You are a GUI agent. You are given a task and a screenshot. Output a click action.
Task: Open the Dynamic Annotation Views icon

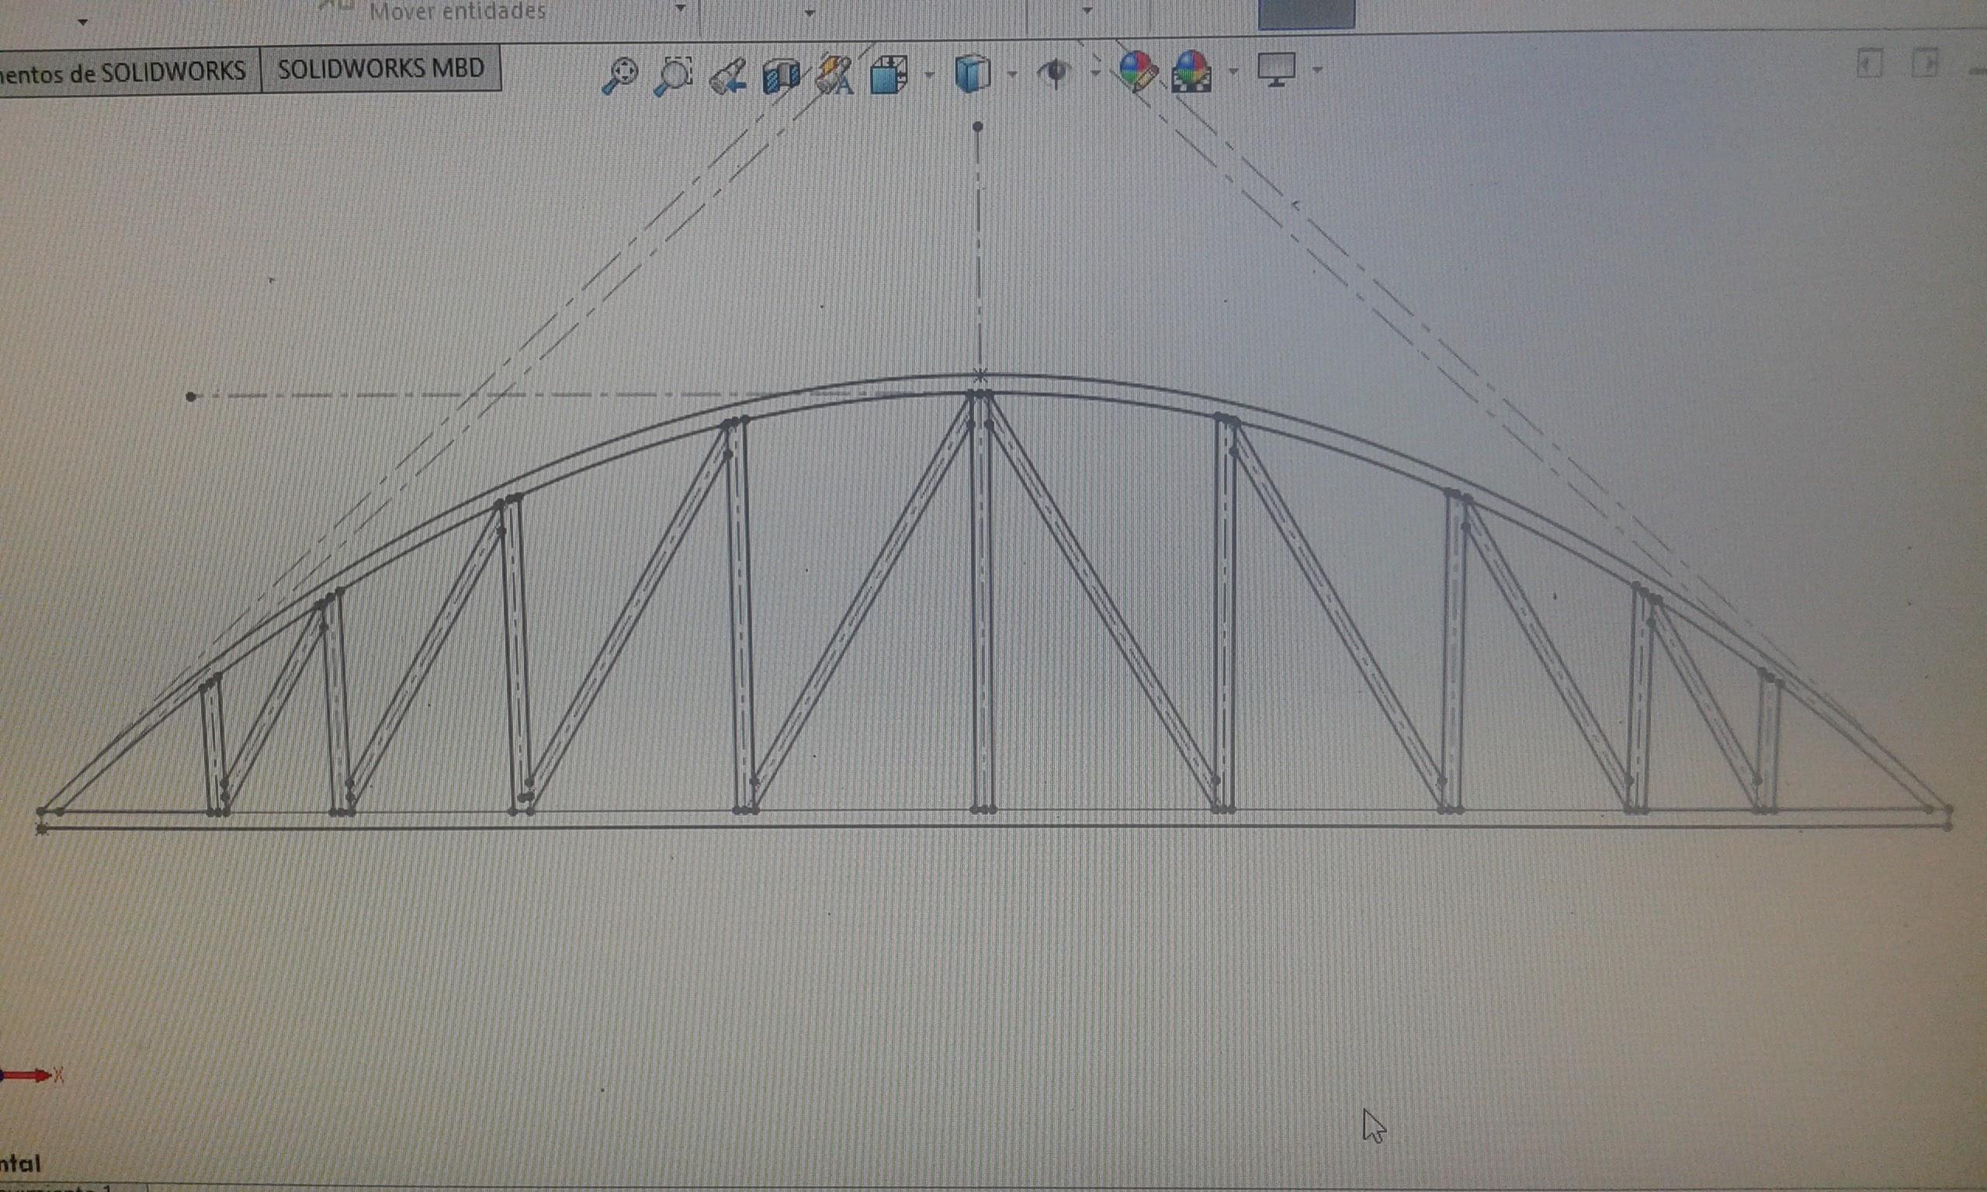pos(834,76)
